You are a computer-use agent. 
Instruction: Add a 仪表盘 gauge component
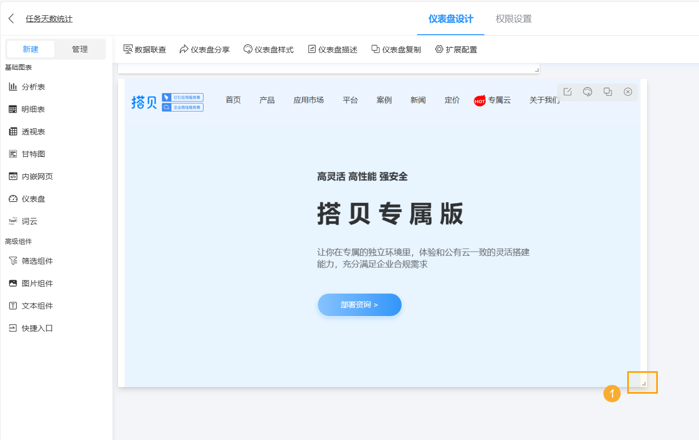pyautogui.click(x=31, y=199)
